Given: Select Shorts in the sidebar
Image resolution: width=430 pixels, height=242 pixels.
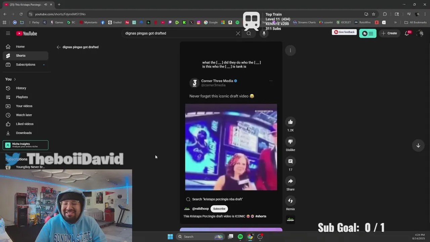Looking at the screenshot, I should 26,55.
